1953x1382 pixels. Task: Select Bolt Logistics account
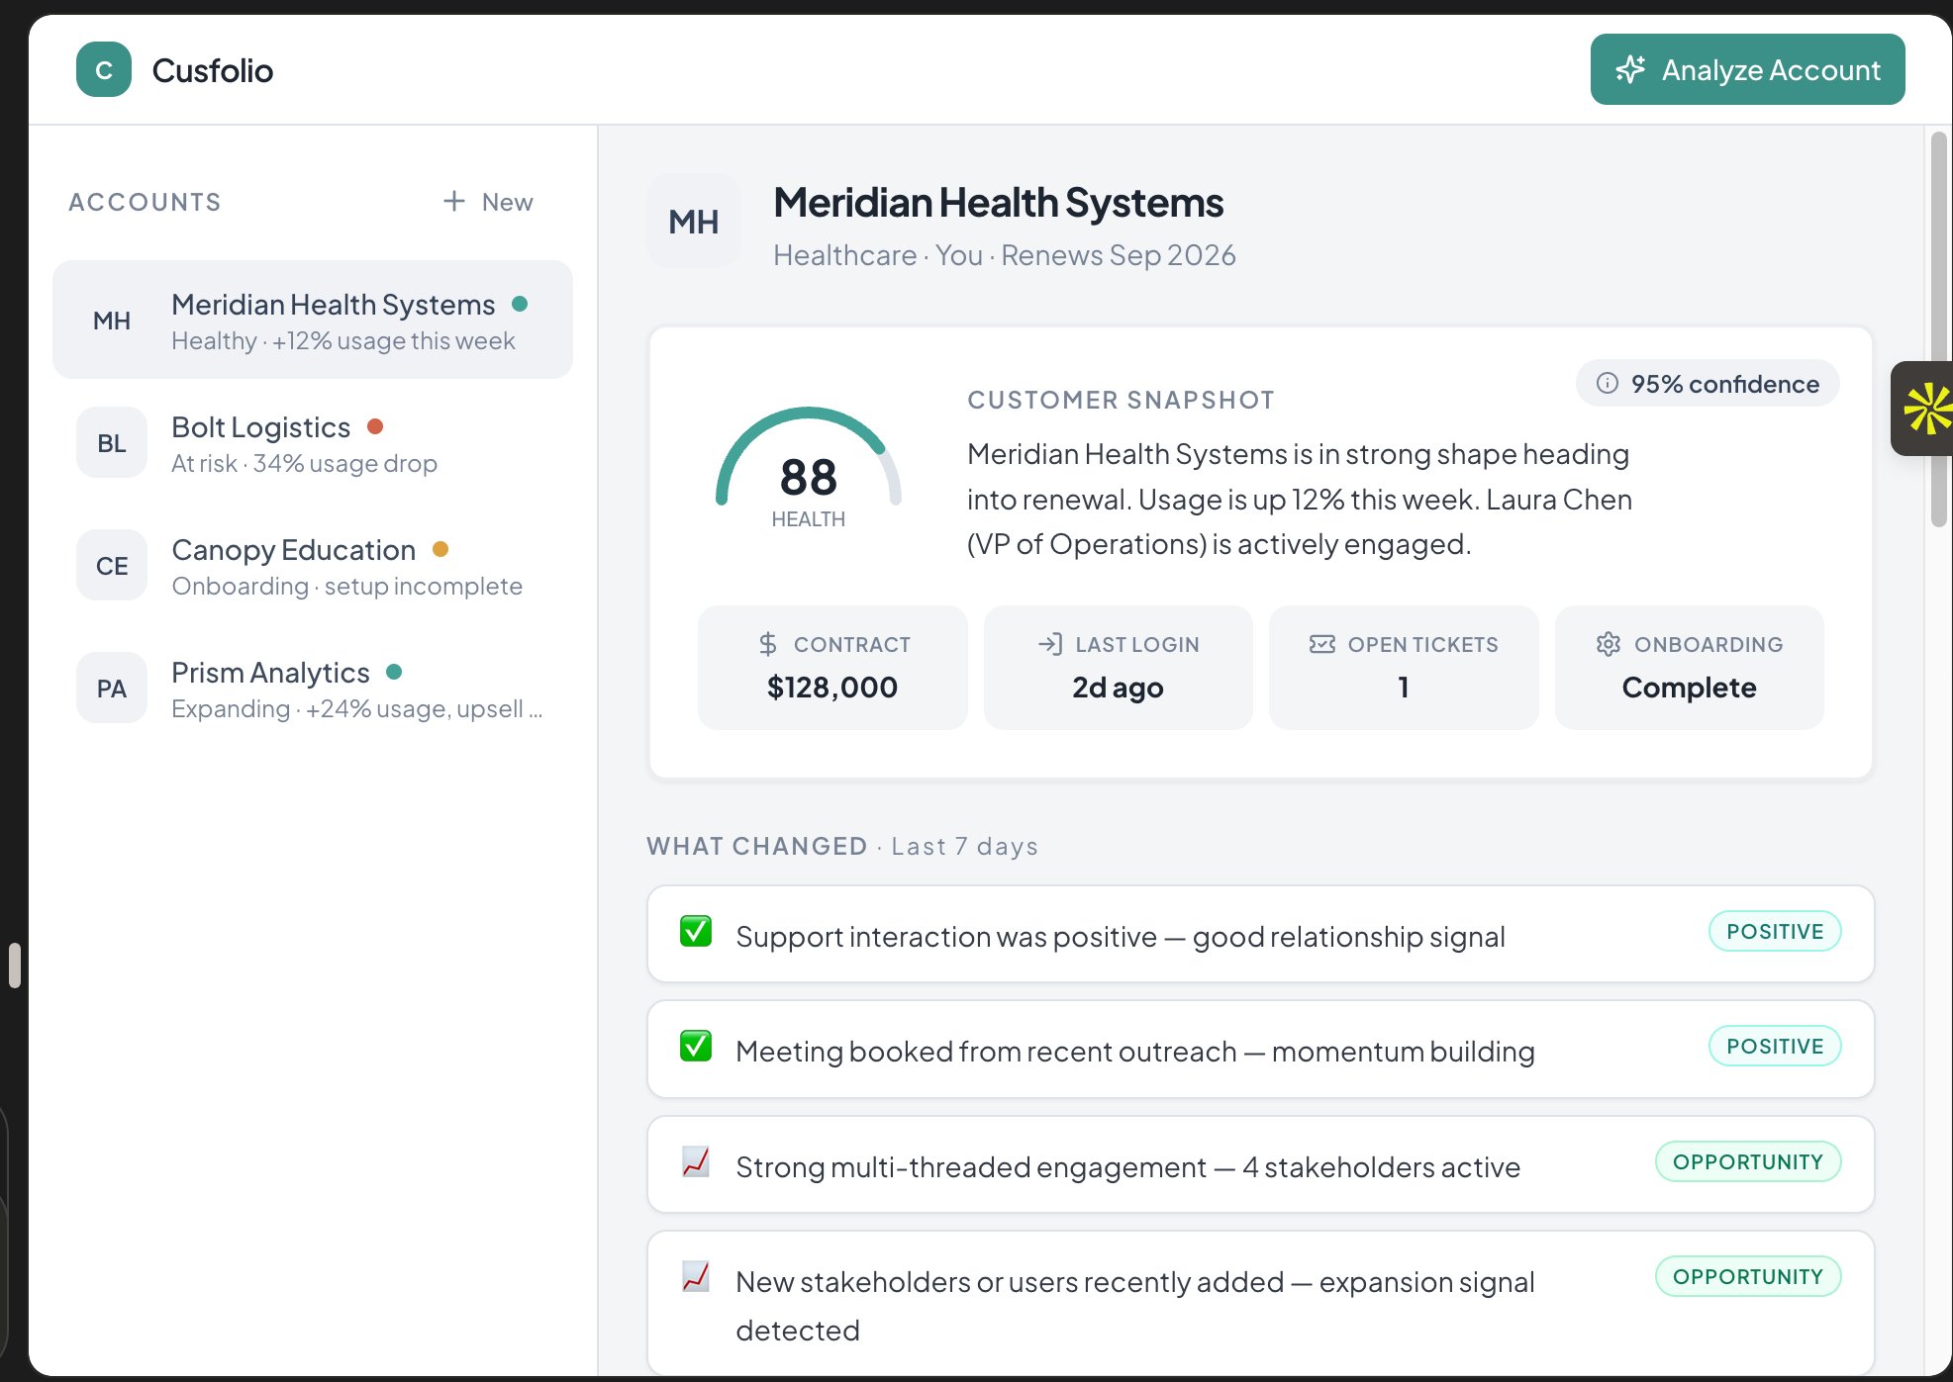point(313,443)
